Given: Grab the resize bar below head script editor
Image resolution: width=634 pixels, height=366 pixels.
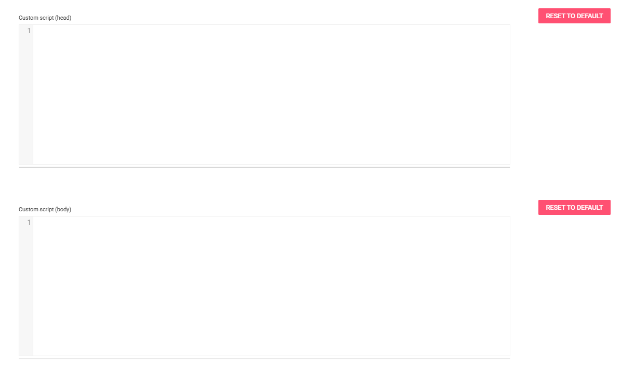Looking at the screenshot, I should click(265, 167).
